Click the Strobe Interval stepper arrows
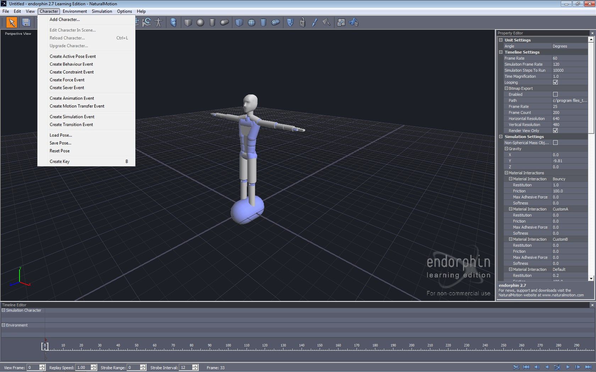 pyautogui.click(x=195, y=367)
